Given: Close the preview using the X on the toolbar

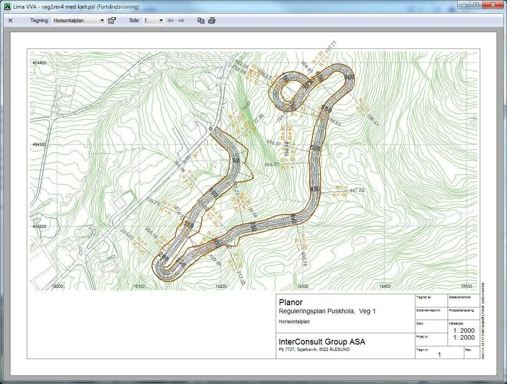Looking at the screenshot, I should click(x=10, y=20).
